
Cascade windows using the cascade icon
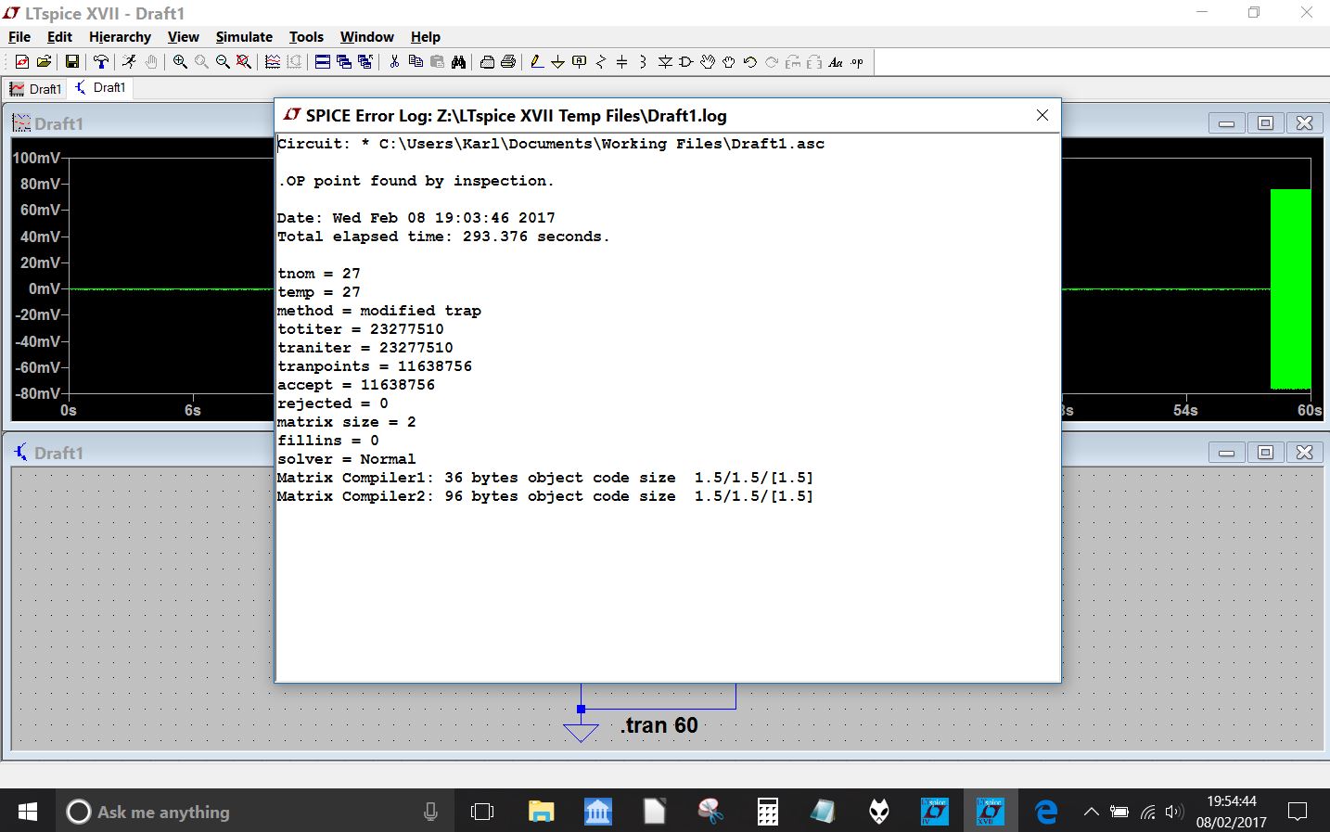(x=344, y=62)
